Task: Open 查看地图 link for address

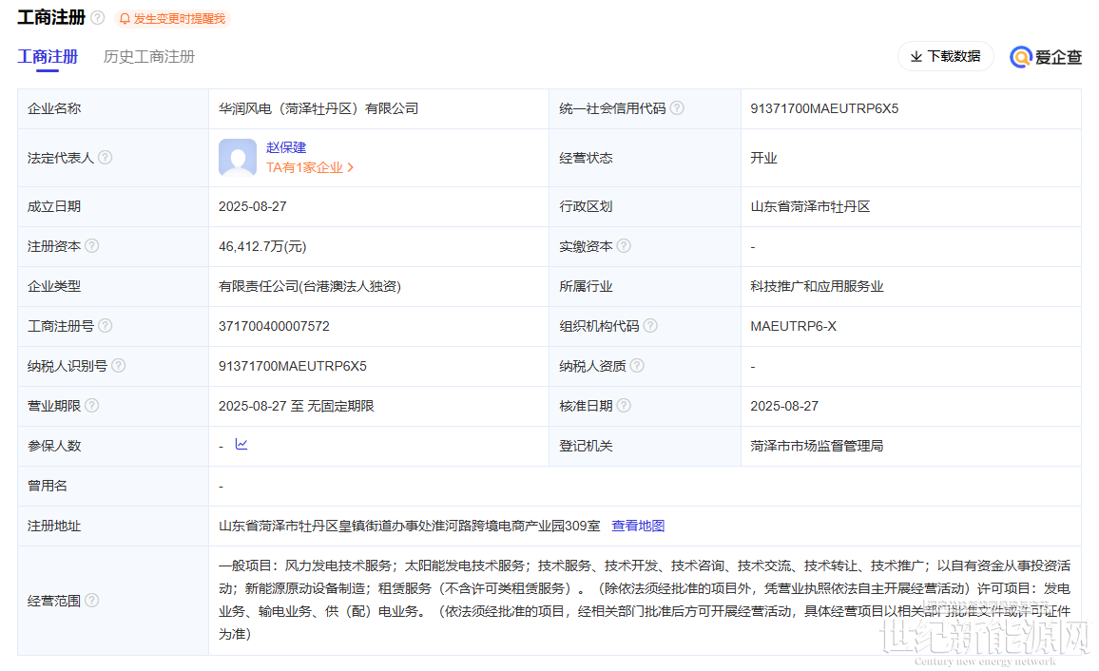Action: pyautogui.click(x=638, y=526)
